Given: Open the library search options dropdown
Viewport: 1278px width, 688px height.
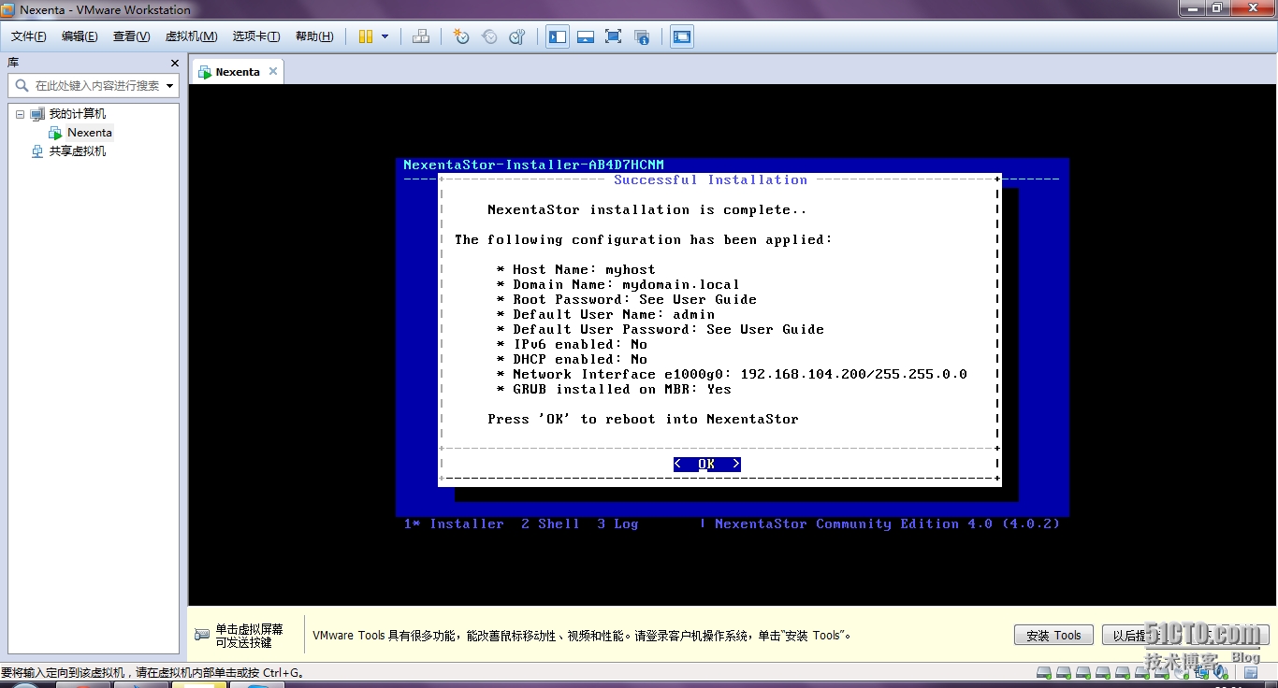Looking at the screenshot, I should [x=170, y=85].
